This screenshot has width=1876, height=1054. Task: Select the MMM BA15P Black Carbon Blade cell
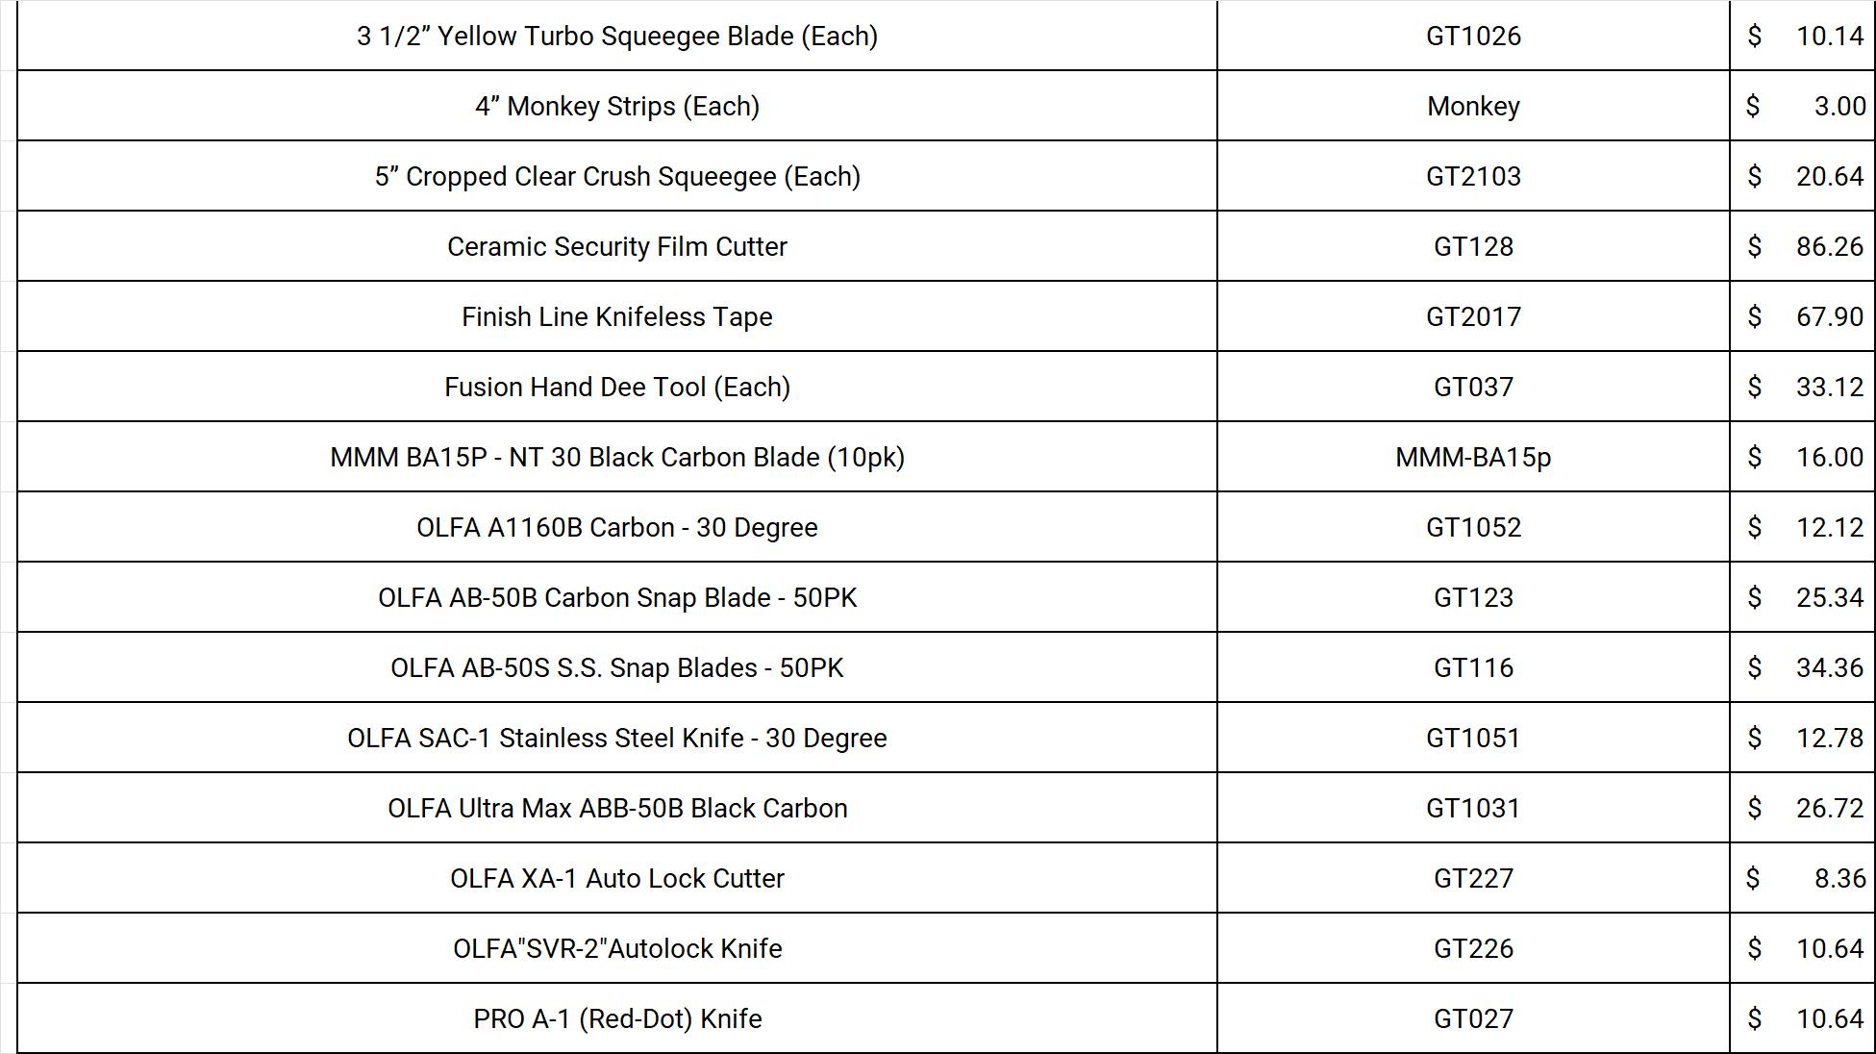tap(616, 458)
